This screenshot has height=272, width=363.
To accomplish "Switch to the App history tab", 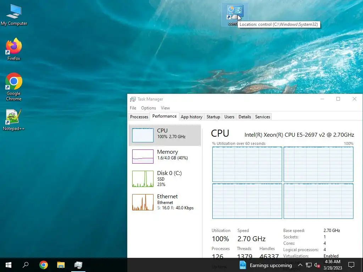I will click(x=191, y=117).
